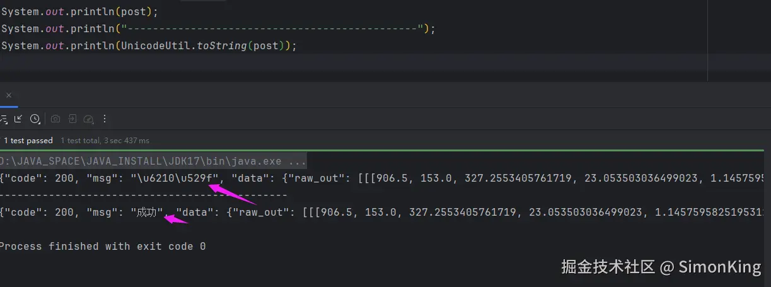Viewport: 771px width, 287px height.
Task: Click the SimonKing watermark text
Action: pos(719,267)
